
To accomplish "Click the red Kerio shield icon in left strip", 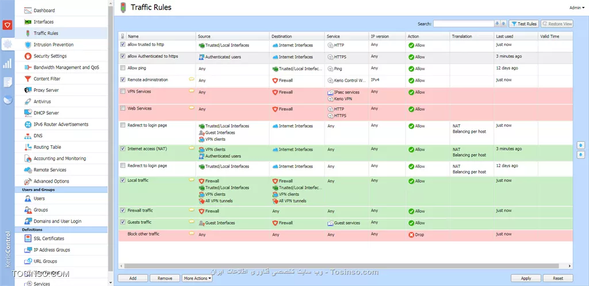I will (x=7, y=25).
